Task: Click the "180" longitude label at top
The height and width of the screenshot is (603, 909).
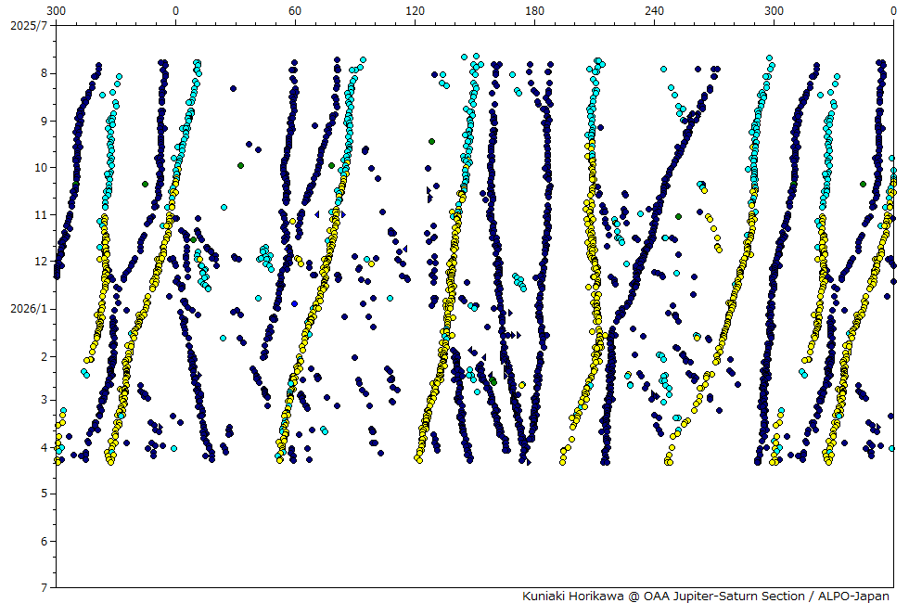Action: [x=534, y=10]
